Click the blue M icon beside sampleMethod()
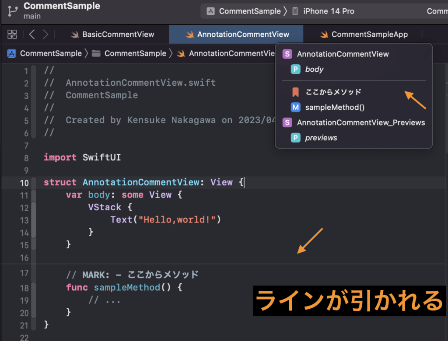Screen dimensions: 448x341 coord(295,108)
